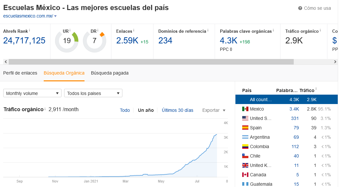
Task: Click the Colombia flag icon
Action: point(245,146)
